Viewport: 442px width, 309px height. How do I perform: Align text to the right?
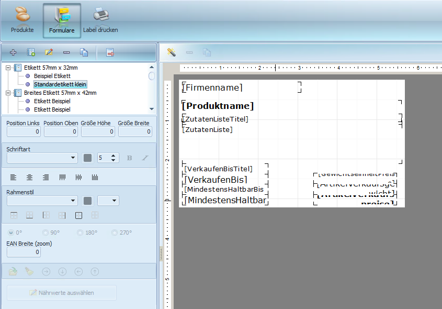46,178
